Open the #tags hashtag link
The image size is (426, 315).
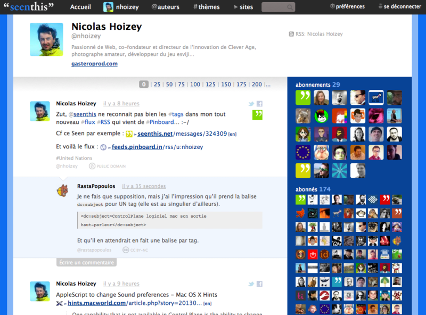click(176, 114)
